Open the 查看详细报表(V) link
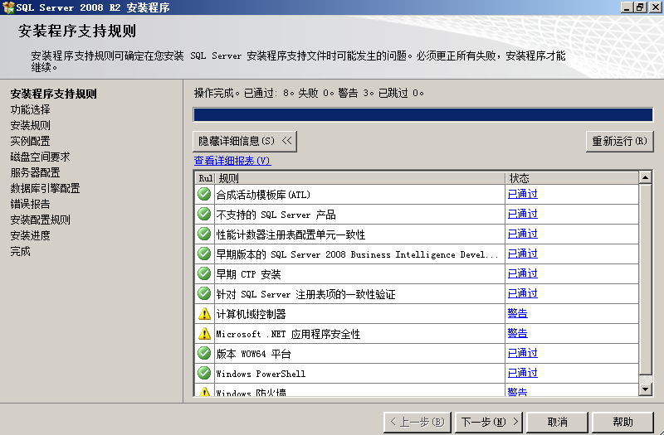 tap(232, 161)
